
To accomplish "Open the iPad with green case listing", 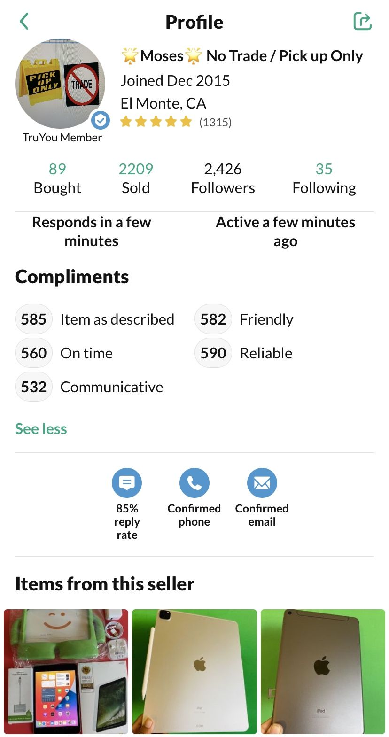I will (x=66, y=671).
